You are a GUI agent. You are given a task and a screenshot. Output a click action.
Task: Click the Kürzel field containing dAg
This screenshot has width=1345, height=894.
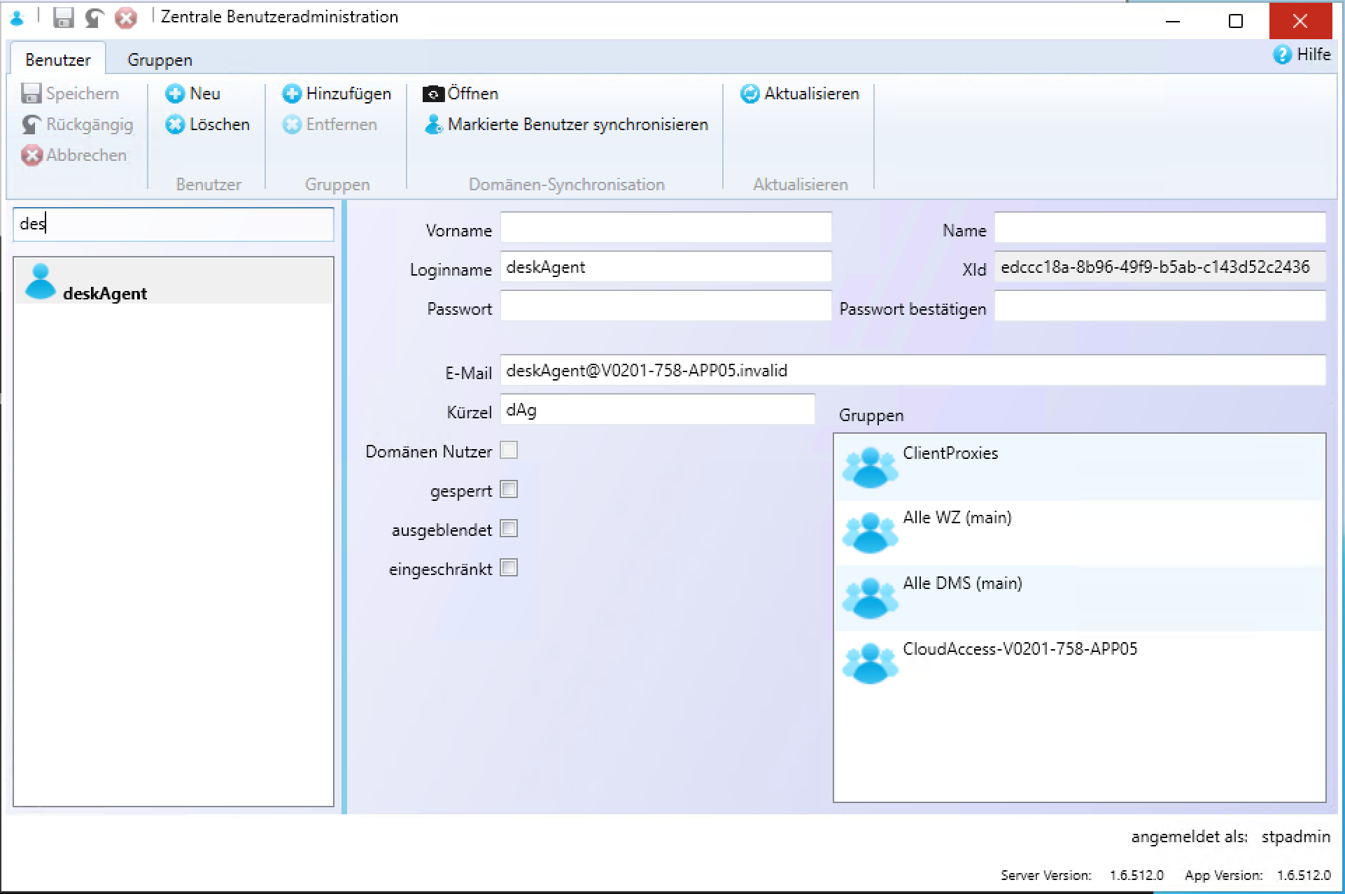point(657,410)
